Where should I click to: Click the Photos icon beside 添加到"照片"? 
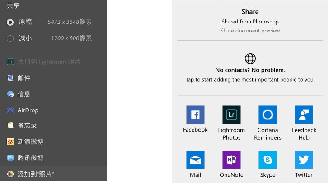point(10,174)
